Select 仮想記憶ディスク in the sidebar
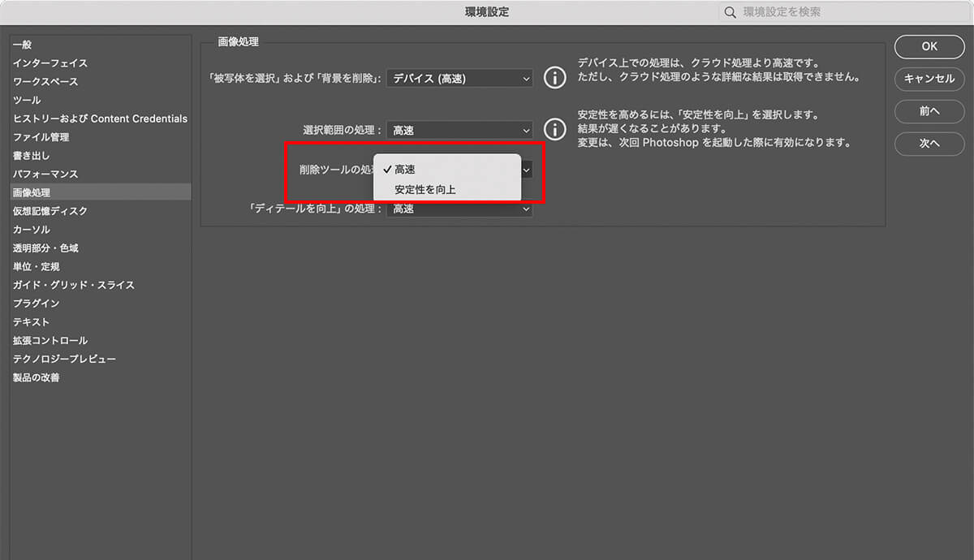Image resolution: width=974 pixels, height=560 pixels. [101, 211]
